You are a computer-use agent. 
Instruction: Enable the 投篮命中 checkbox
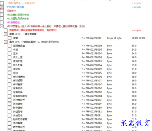coord(2,11)
